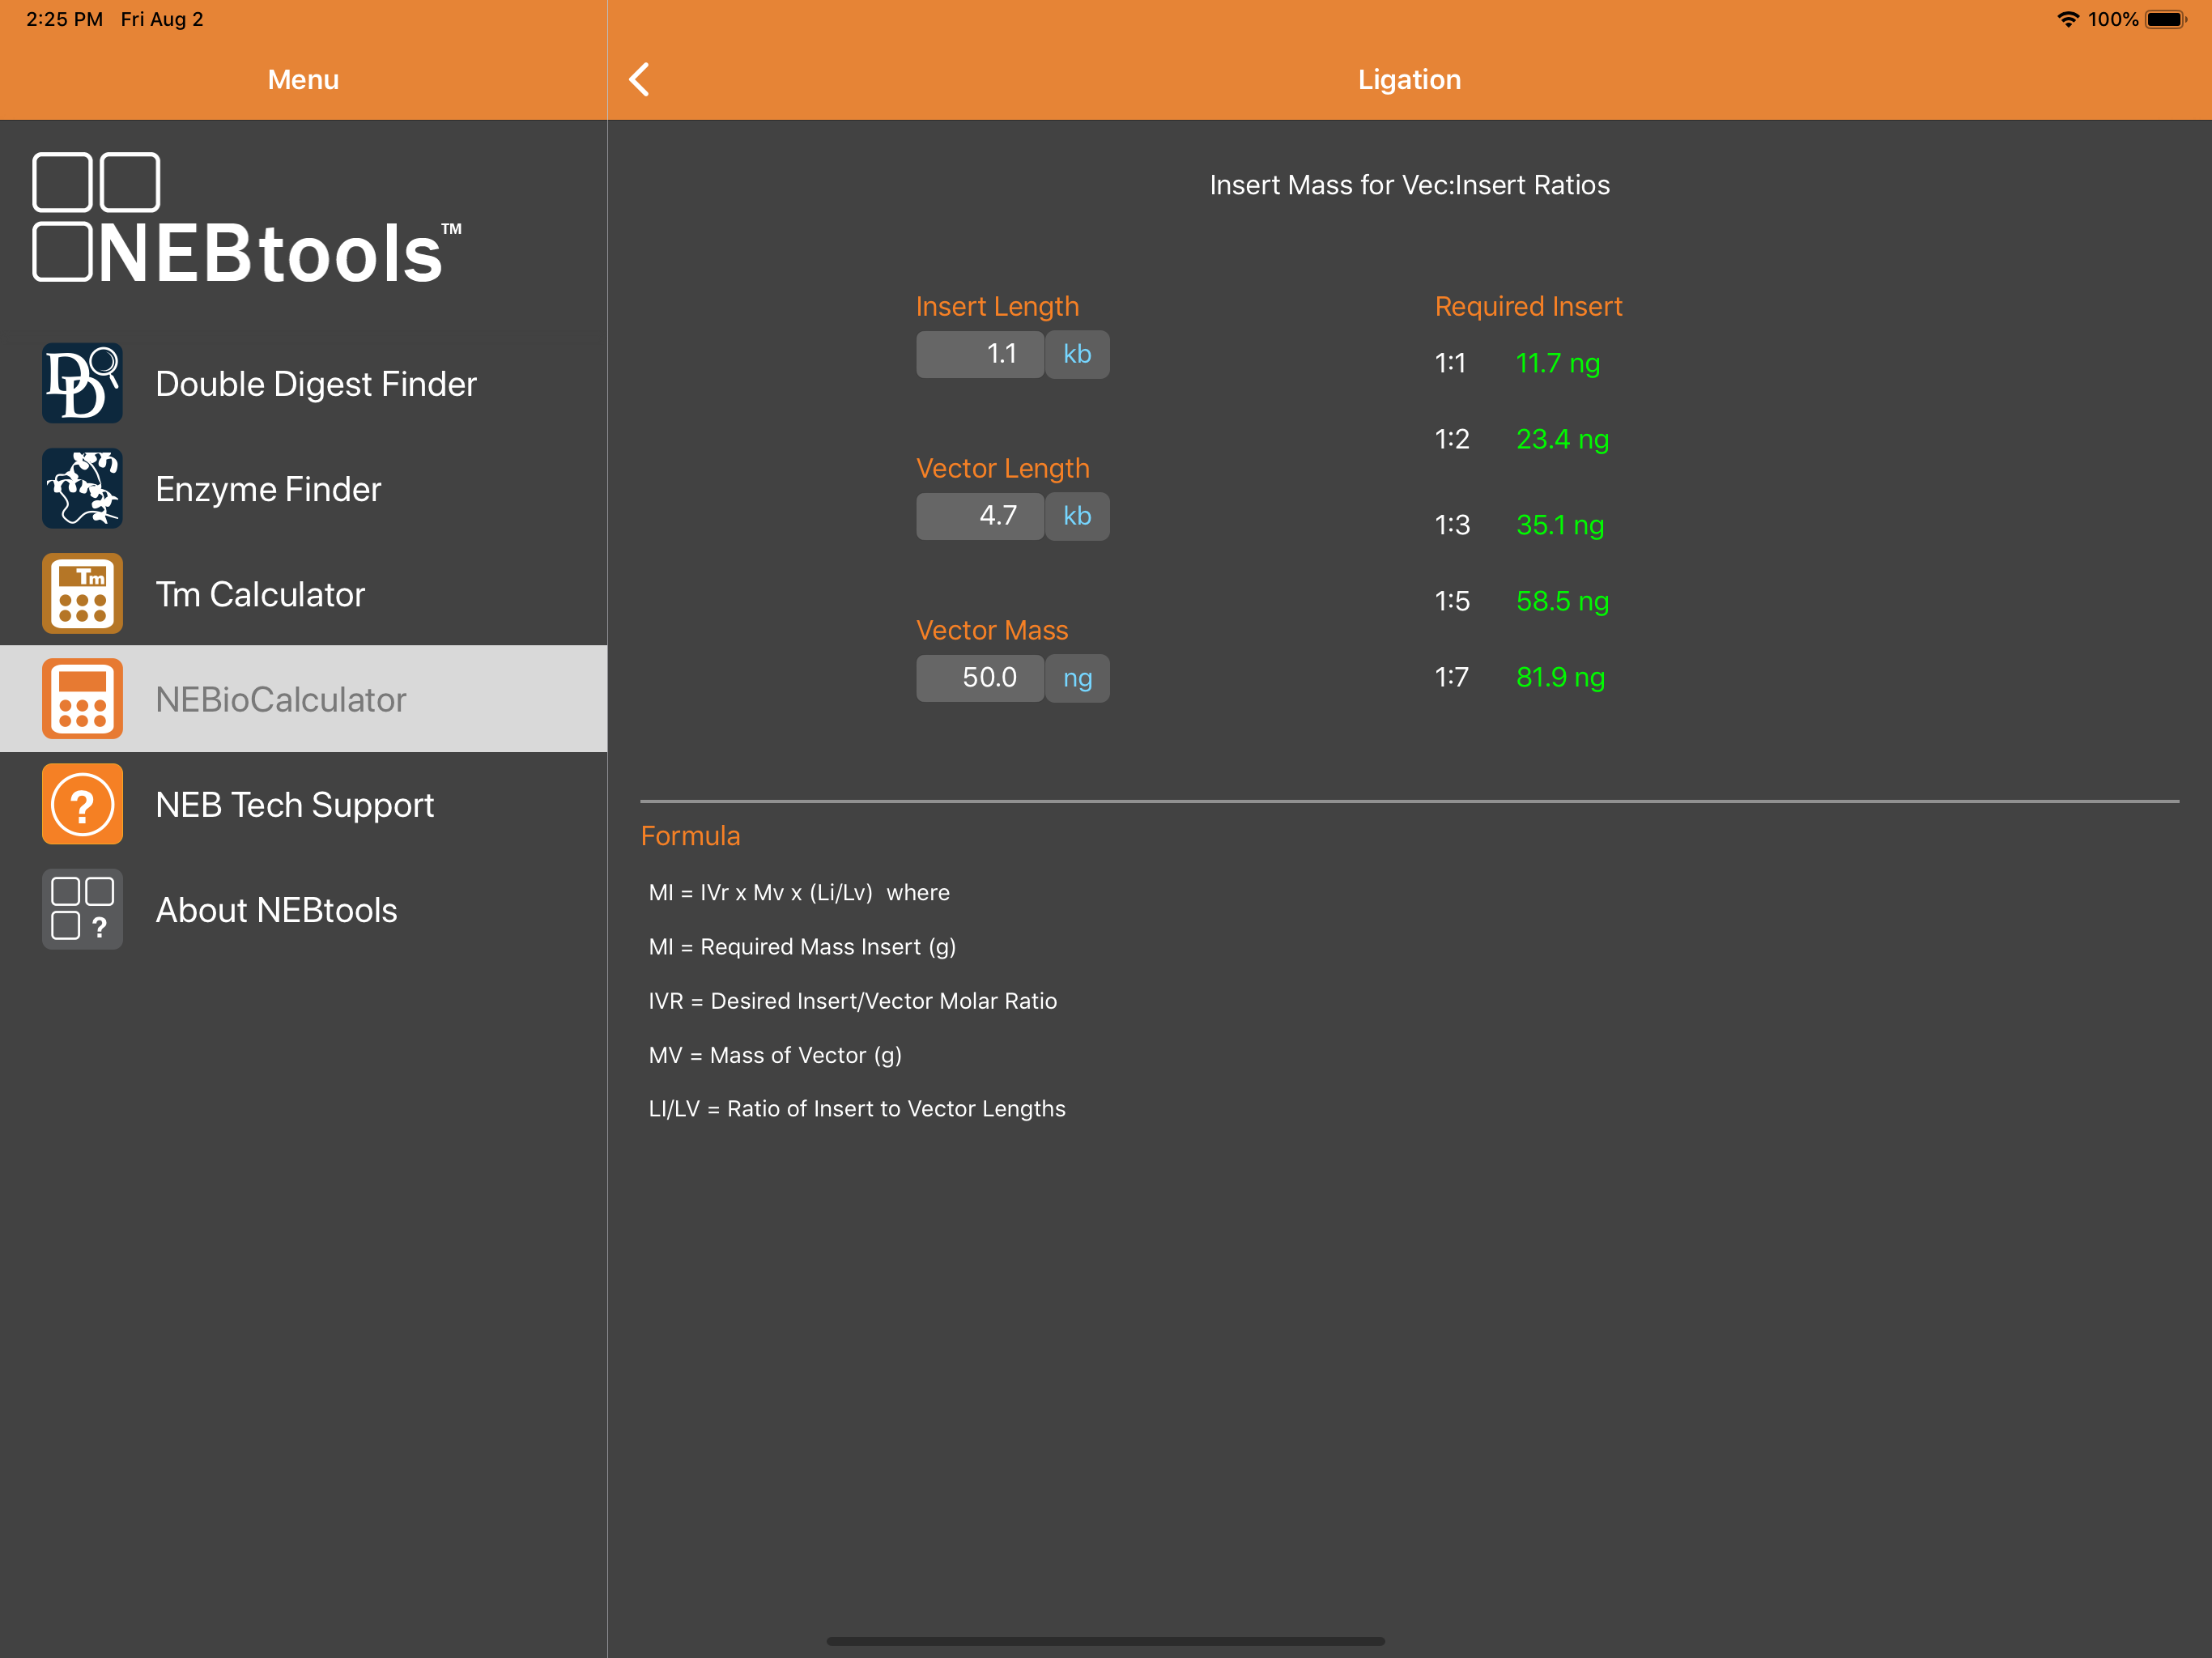
Task: Tap 'MI = Required Mass Insert (g)' line
Action: pyautogui.click(x=802, y=946)
